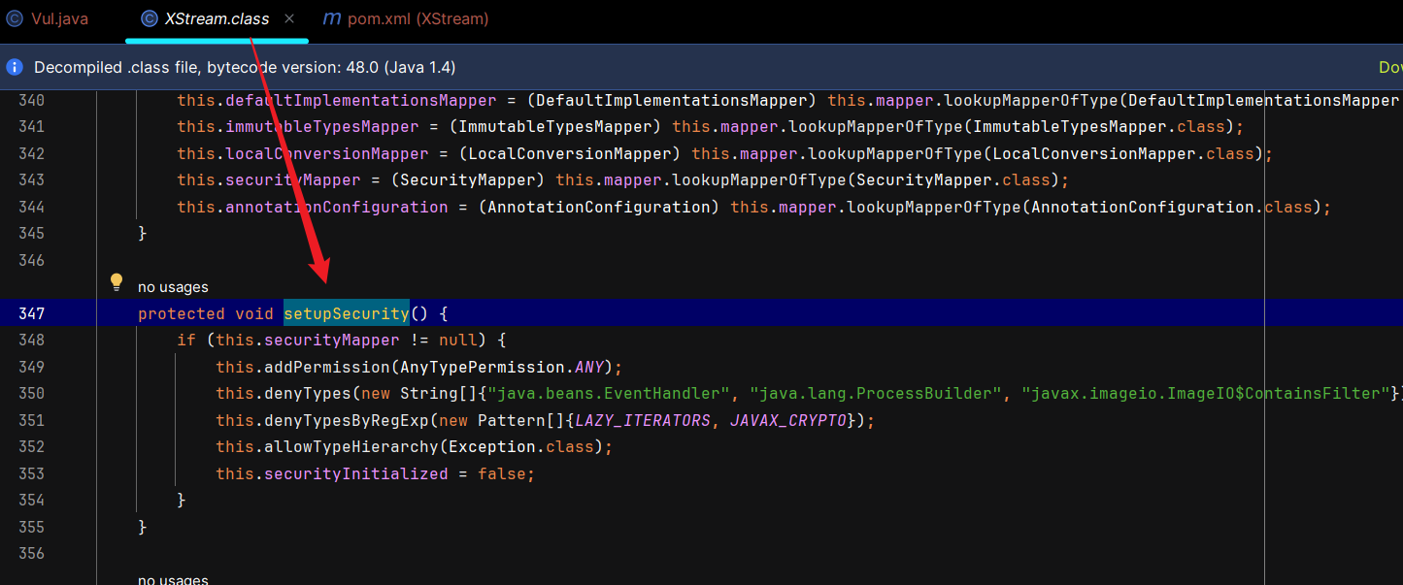Select the XStream.class tab
The image size is (1403, 585).
[x=217, y=18]
